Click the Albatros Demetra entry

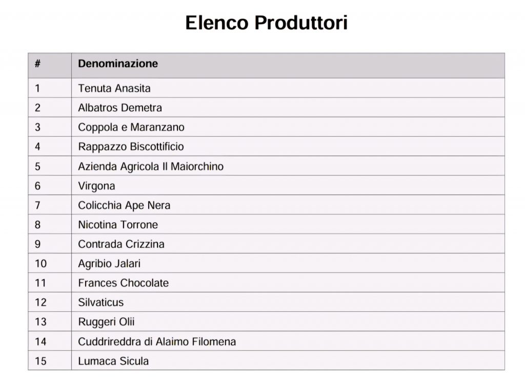[x=120, y=108]
